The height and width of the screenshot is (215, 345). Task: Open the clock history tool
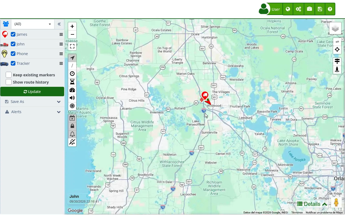point(72,74)
